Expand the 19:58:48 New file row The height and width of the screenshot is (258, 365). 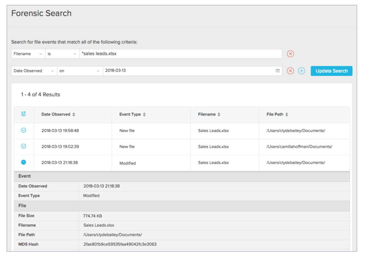[23, 130]
